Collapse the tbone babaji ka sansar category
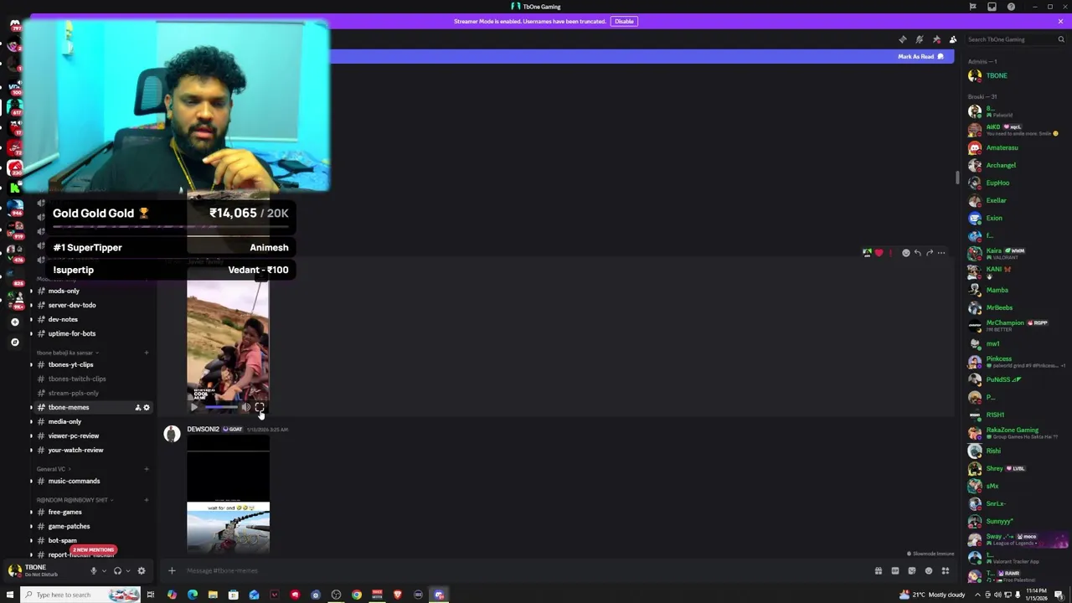The height and width of the screenshot is (603, 1072). pyautogui.click(x=67, y=353)
